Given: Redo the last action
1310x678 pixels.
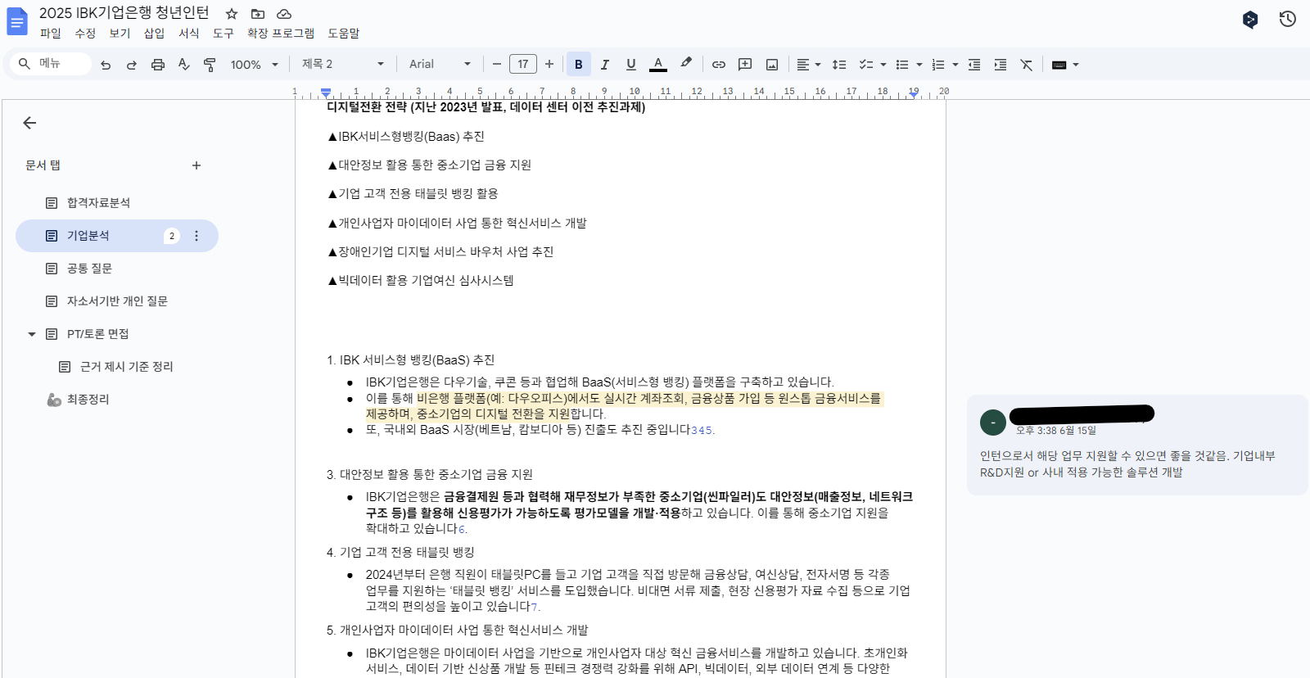Looking at the screenshot, I should pos(132,65).
